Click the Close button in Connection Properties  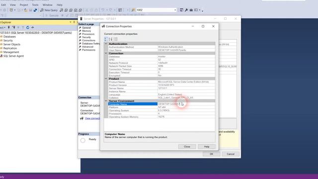[x=187, y=147]
